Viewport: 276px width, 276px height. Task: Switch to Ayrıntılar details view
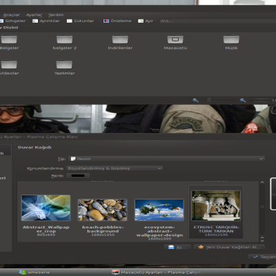tap(46, 21)
